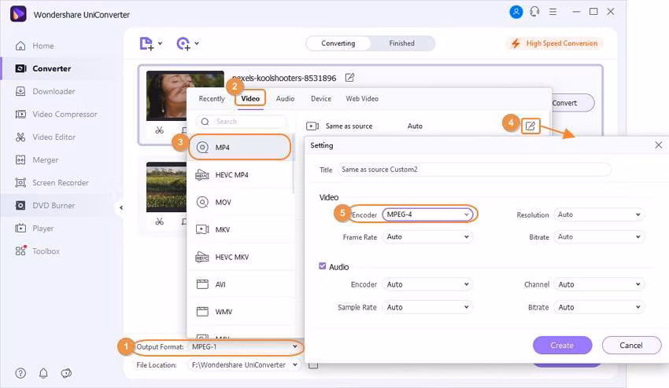Viewport: 669px width, 388px height.
Task: Toggle High Speed Conversion
Action: [555, 43]
